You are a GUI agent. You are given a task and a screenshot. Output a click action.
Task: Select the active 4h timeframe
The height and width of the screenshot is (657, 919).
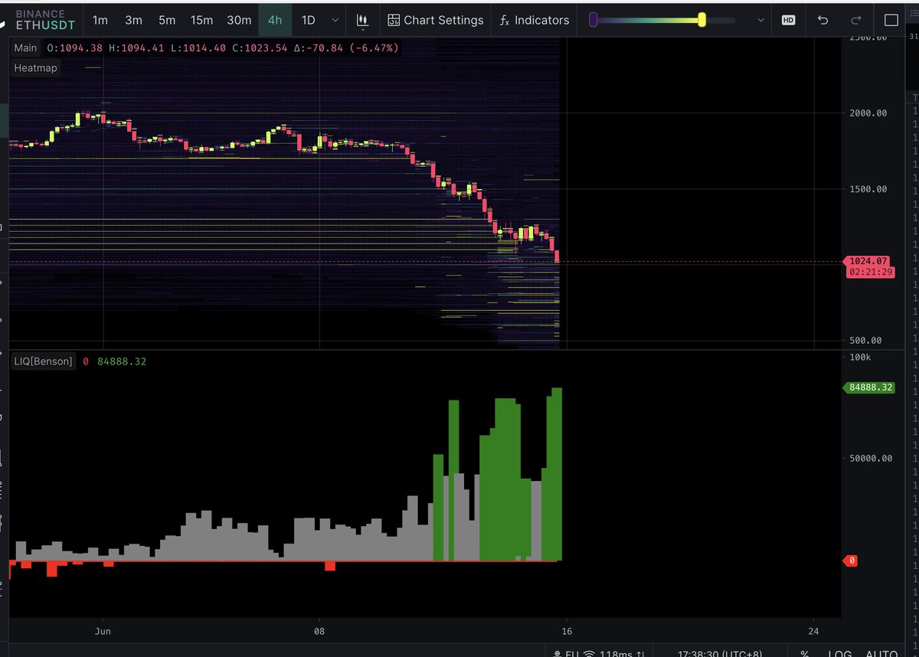point(275,21)
